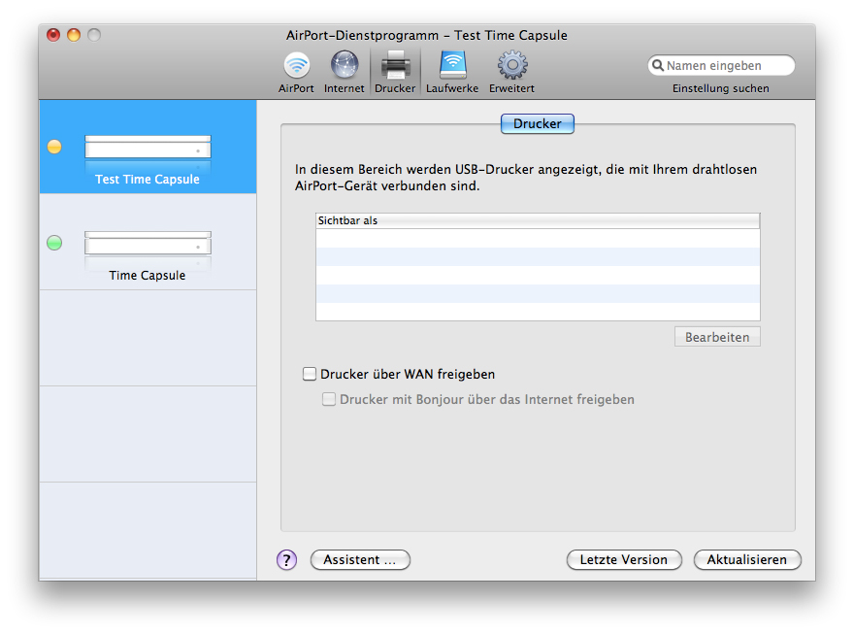Enable Drucker über WAN freigeben
Screen dimensions: 854x634
pyautogui.click(x=310, y=374)
